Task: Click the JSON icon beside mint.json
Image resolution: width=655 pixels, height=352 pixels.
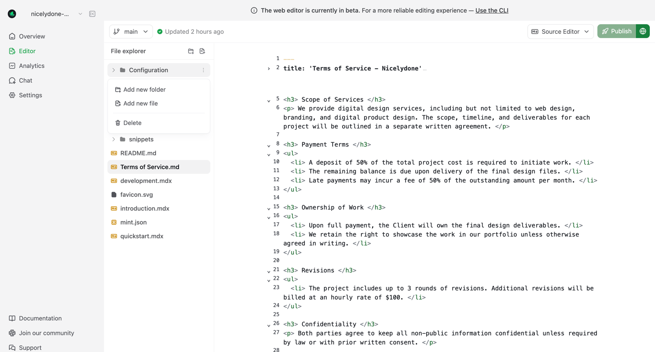Action: 114,222
